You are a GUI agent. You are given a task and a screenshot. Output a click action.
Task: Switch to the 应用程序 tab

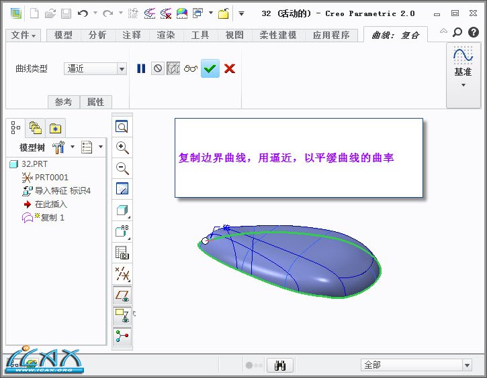tap(331, 35)
